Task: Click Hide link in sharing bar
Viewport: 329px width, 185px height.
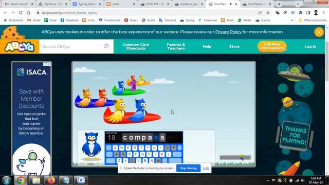Action: pyautogui.click(x=206, y=168)
